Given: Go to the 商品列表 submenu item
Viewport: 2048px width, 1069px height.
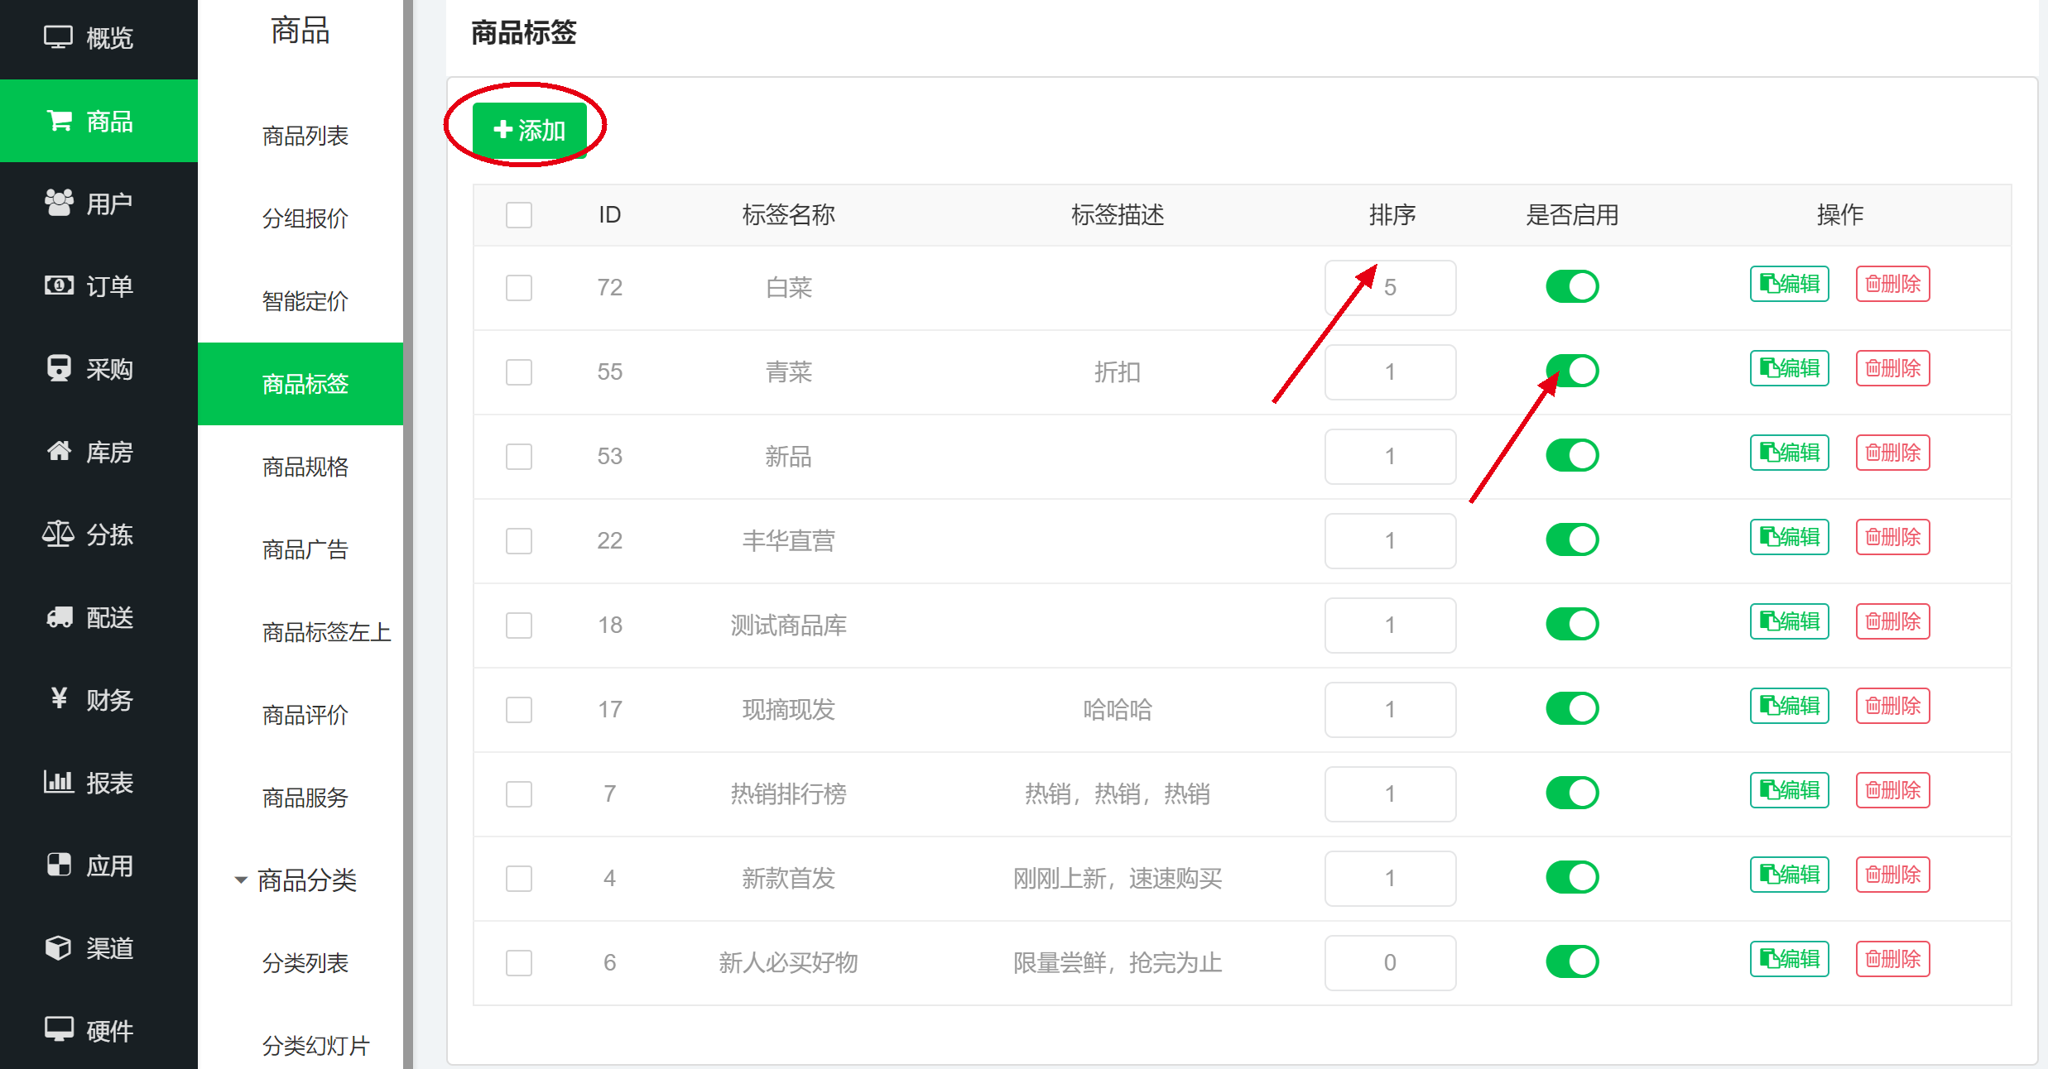Looking at the screenshot, I should pos(305,136).
